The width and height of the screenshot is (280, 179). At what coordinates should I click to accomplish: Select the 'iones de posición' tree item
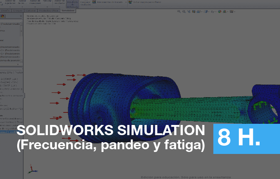[10, 60]
